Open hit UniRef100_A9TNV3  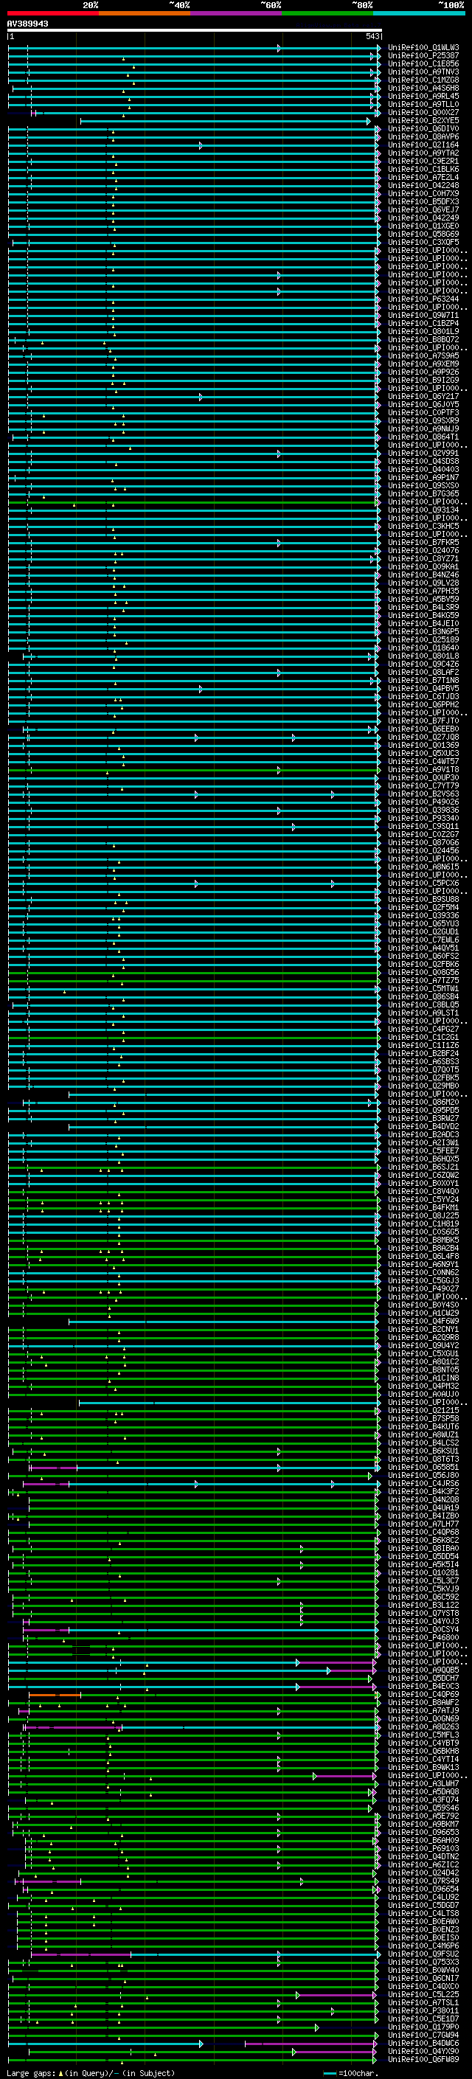[x=423, y=72]
